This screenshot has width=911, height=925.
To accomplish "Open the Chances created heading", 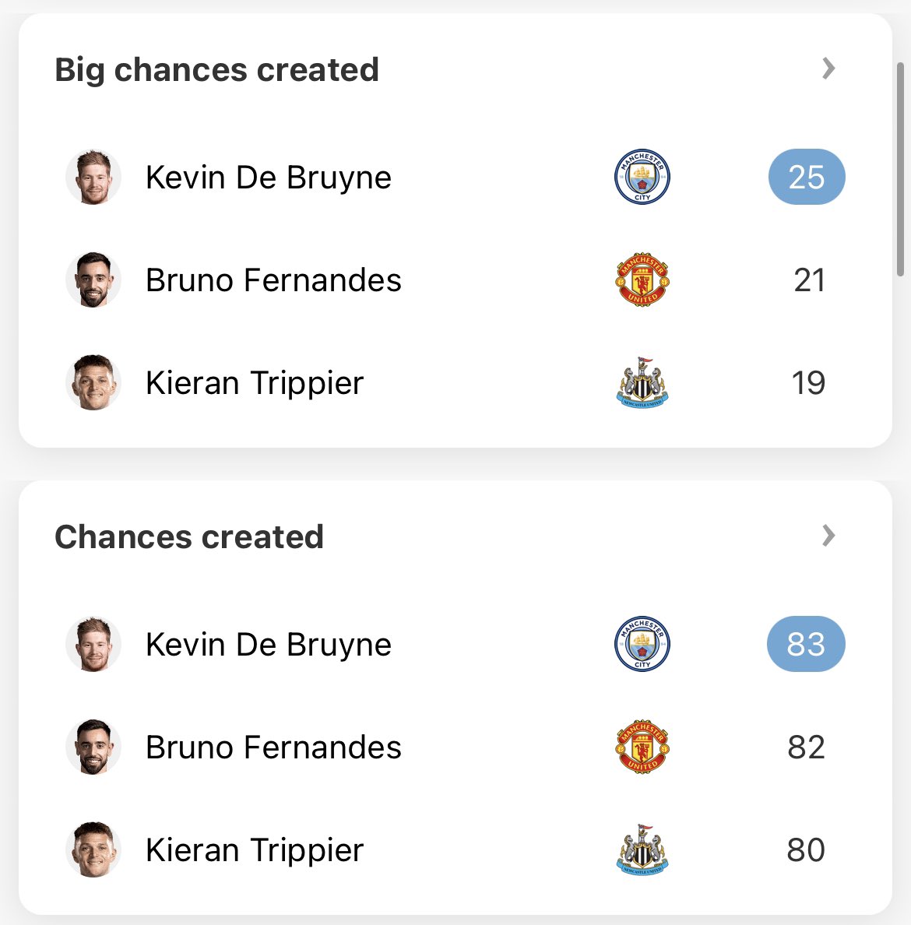I will pos(188,536).
